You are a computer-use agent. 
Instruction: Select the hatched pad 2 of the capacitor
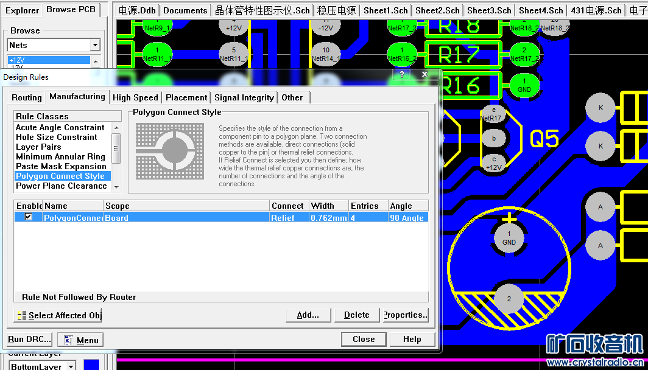[509, 298]
